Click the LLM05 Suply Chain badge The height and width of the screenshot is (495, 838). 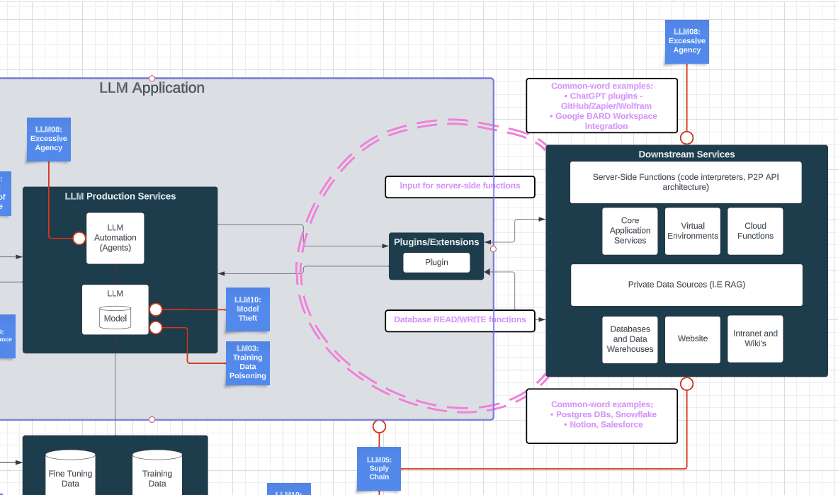point(379,468)
